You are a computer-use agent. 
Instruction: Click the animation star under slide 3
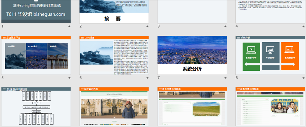click(225, 26)
